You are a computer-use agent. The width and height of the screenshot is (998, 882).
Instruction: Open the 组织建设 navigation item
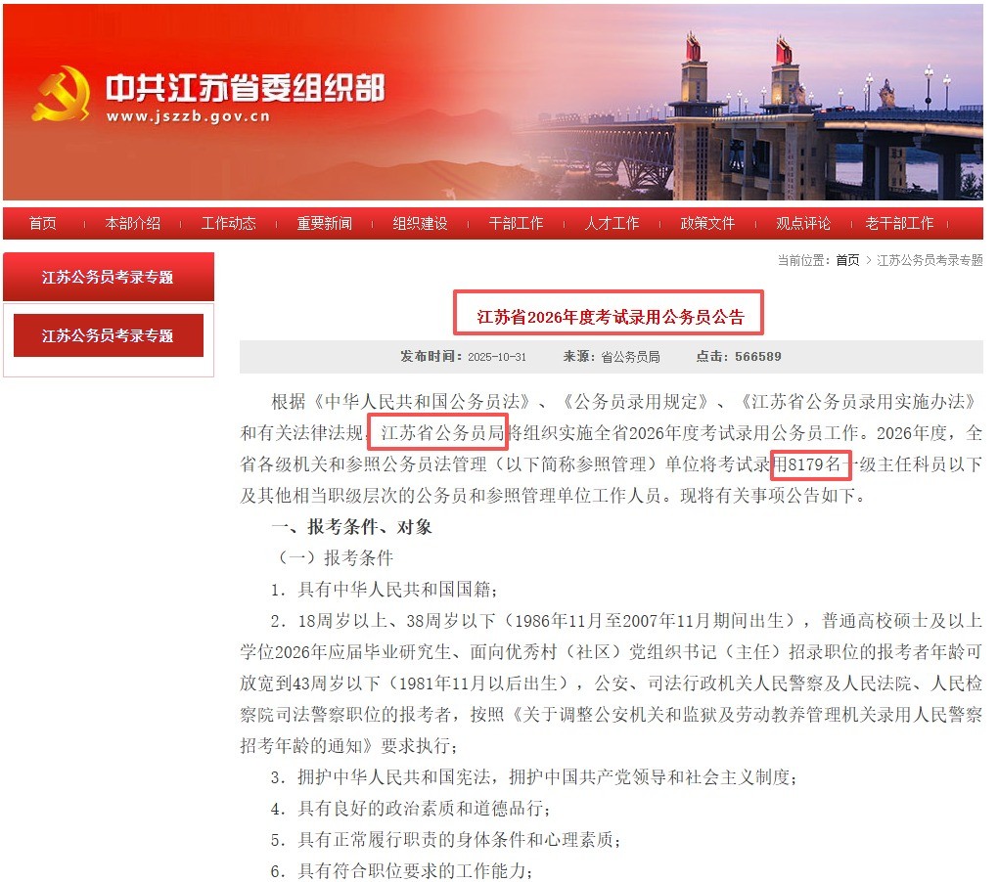(x=421, y=223)
